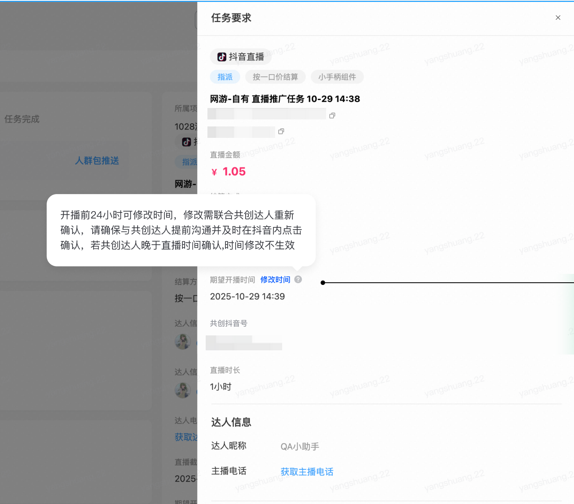
Task: Select the 按一口价结算 tag
Action: [275, 77]
